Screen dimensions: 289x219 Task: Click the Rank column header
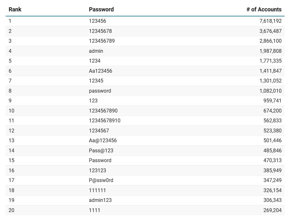click(x=15, y=9)
